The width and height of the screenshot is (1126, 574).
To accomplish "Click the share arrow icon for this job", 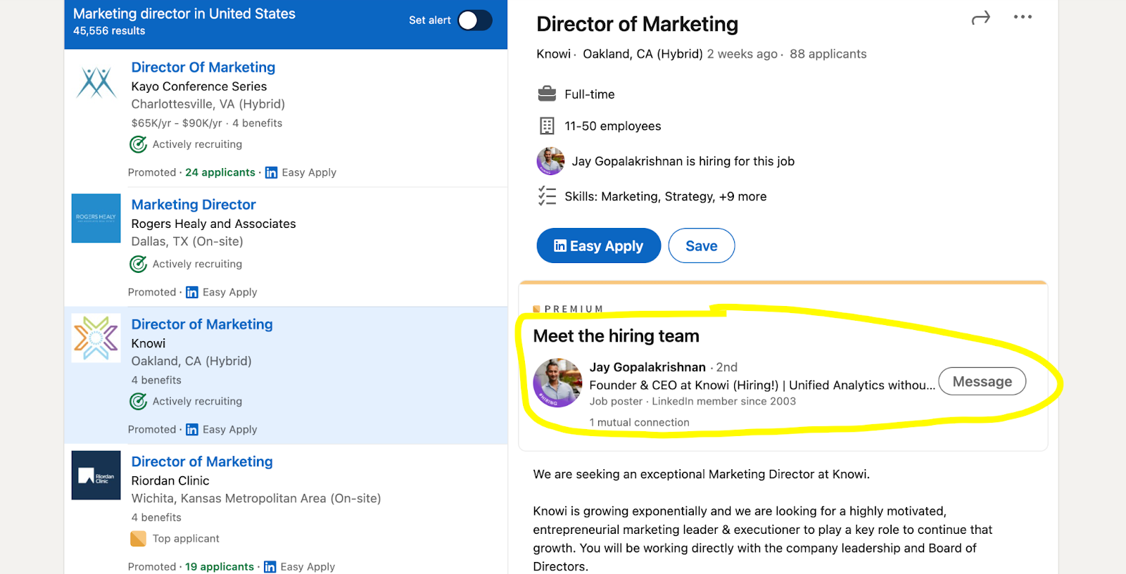I will click(x=980, y=18).
